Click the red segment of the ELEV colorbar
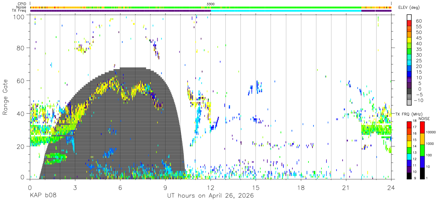The height and width of the screenshot is (203, 440). (x=409, y=23)
